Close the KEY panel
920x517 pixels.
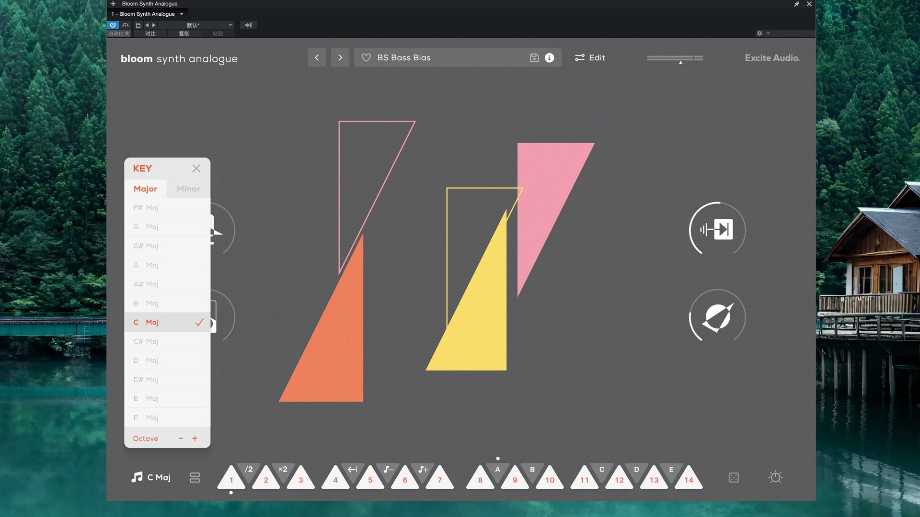click(196, 169)
